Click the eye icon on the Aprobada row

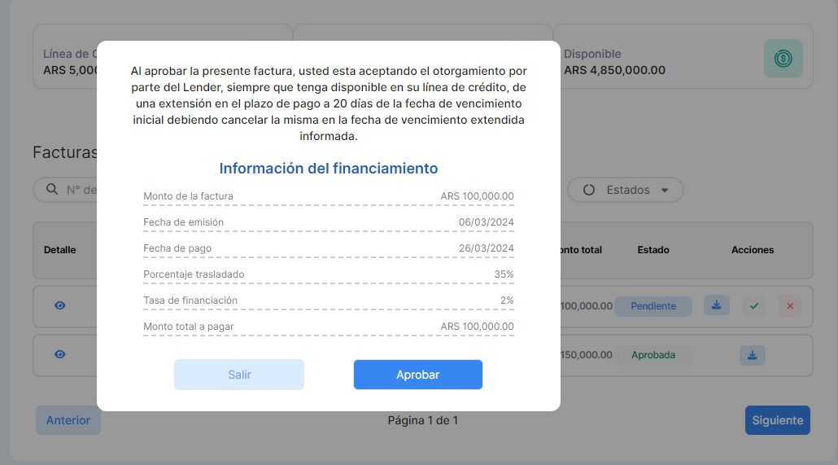pos(60,354)
